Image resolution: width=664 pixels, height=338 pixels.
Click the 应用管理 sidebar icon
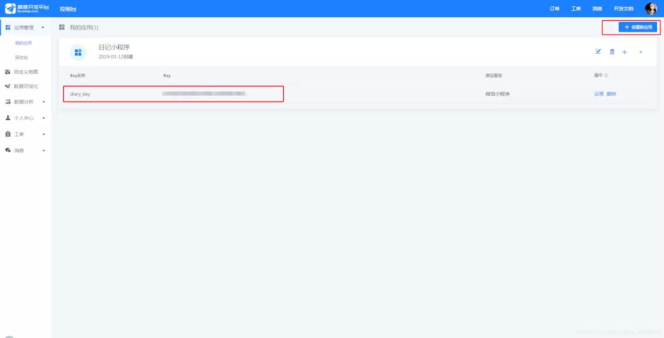[8, 27]
